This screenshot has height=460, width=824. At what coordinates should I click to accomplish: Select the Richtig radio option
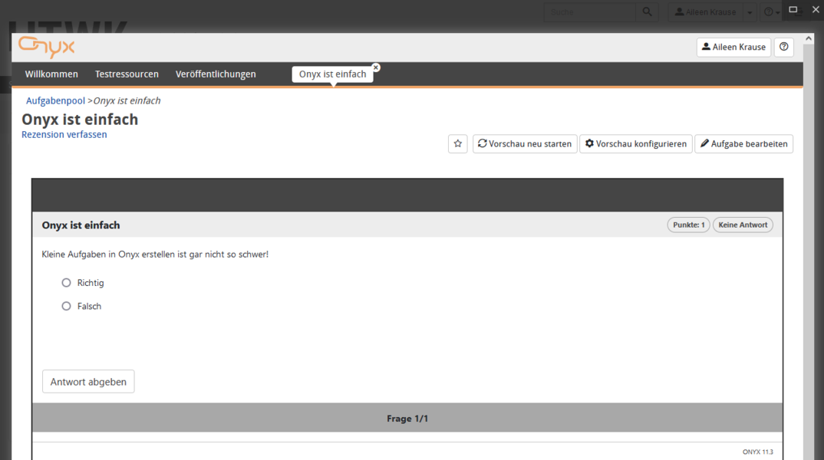(x=66, y=282)
